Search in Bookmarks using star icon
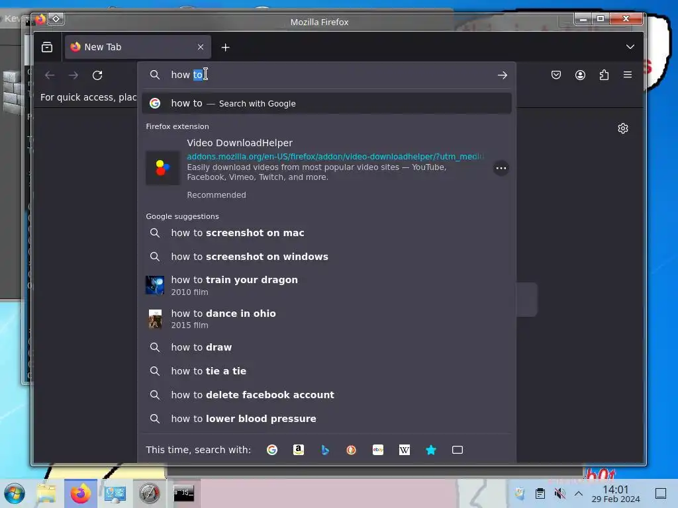678x508 pixels. click(430, 450)
